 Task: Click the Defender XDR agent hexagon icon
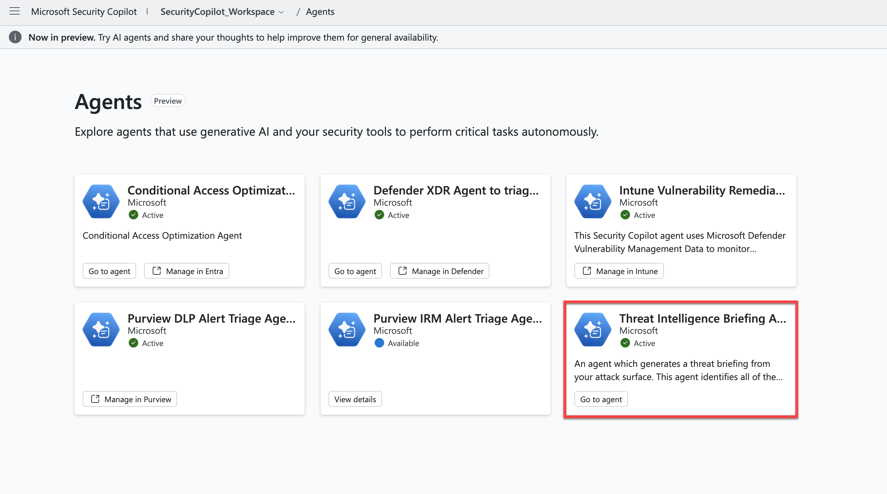[347, 201]
